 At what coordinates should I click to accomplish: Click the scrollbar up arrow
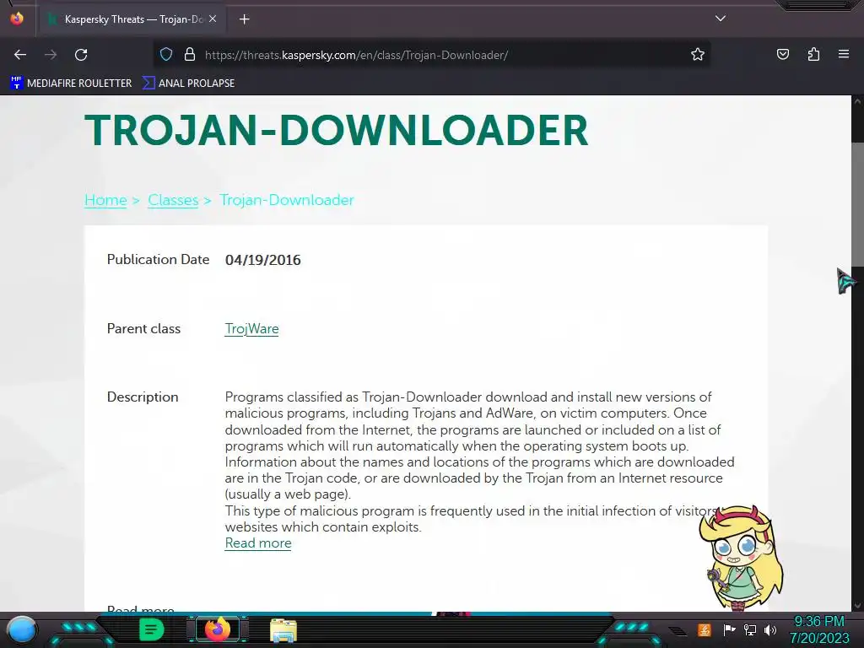(x=857, y=101)
